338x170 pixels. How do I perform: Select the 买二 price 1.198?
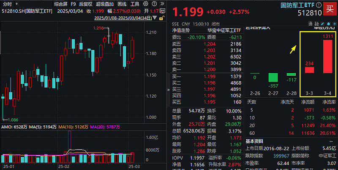pyautogui.click(x=209, y=83)
